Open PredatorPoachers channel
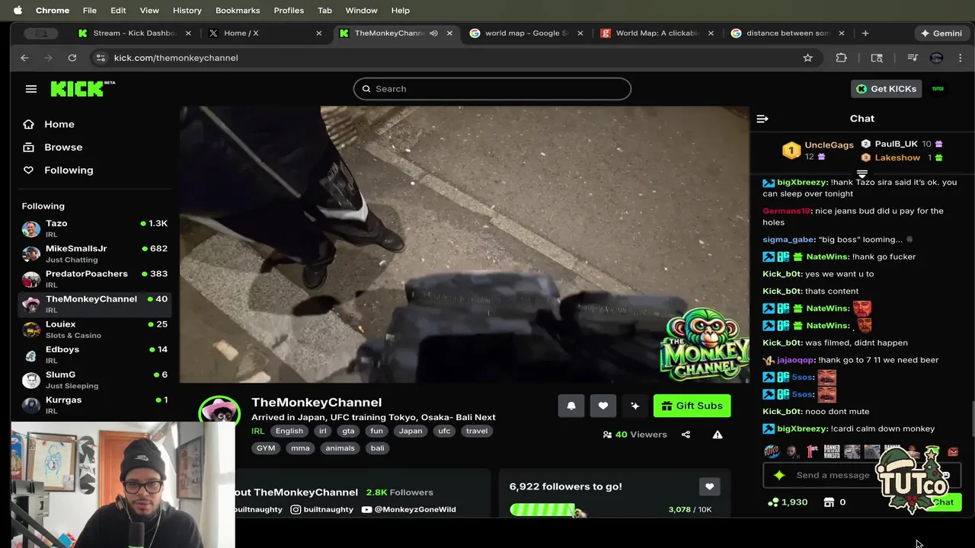Screen dimensions: 975x548 point(94,279)
